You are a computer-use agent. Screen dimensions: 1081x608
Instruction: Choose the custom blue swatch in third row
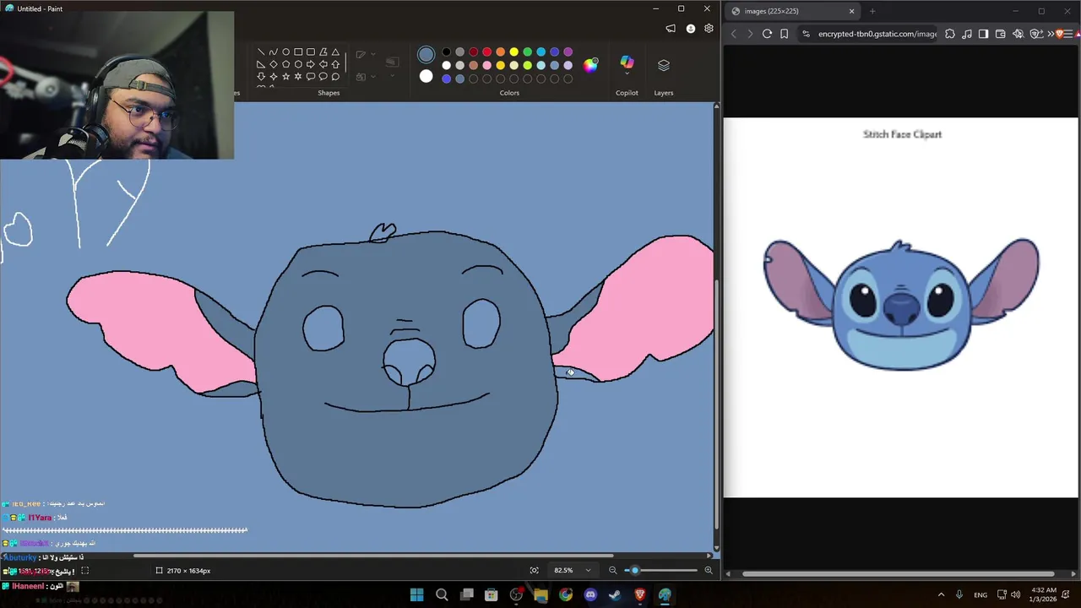click(x=446, y=79)
